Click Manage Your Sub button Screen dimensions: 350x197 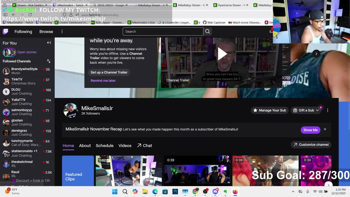pyautogui.click(x=270, y=110)
